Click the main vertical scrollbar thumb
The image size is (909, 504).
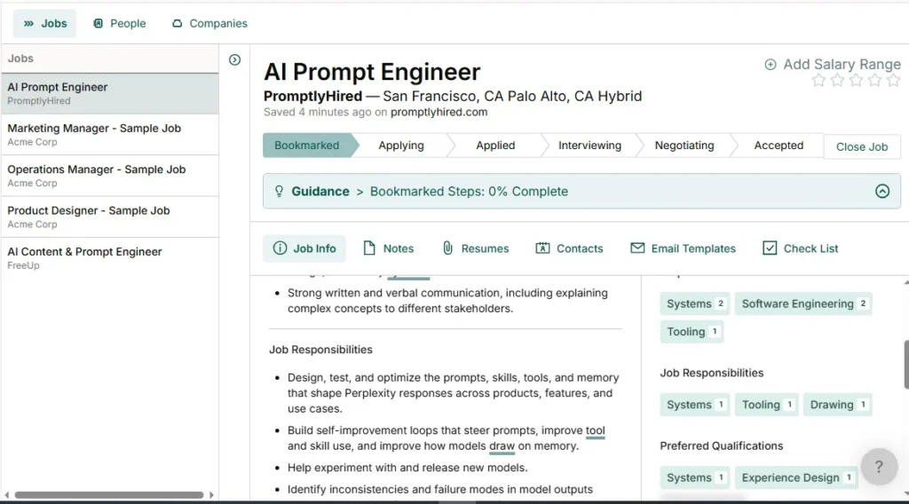pos(906,365)
